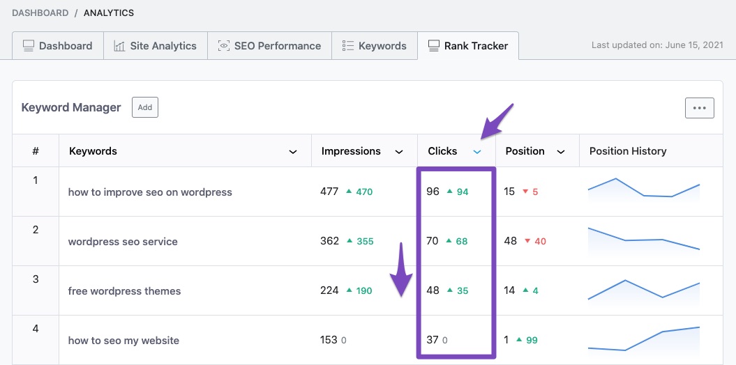Expand the Impressions column sort chevron
The width and height of the screenshot is (736, 365).
point(399,152)
